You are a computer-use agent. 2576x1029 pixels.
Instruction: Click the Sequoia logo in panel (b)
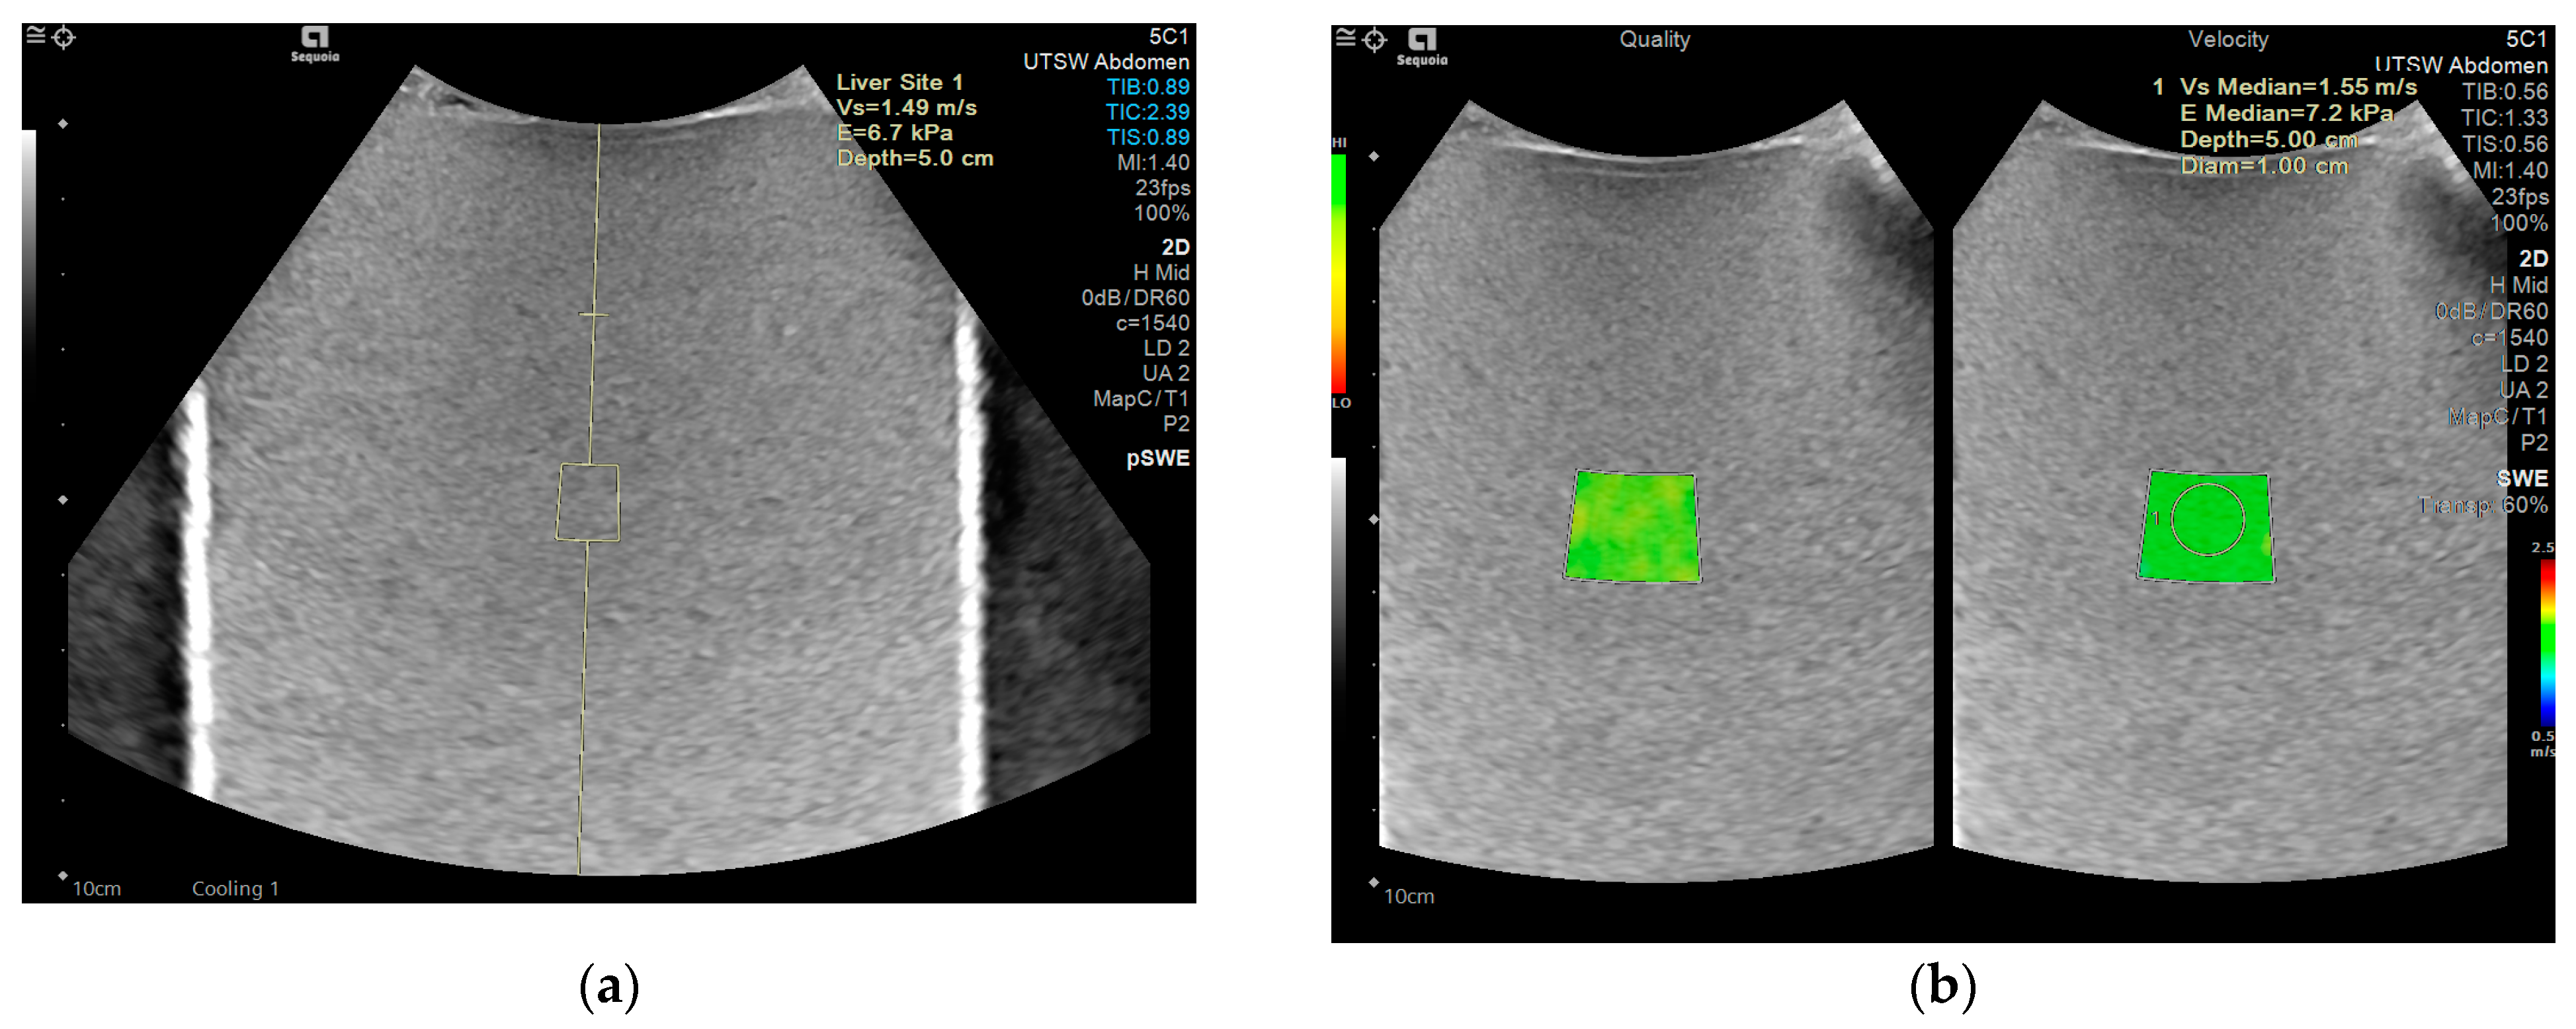click(x=1422, y=46)
